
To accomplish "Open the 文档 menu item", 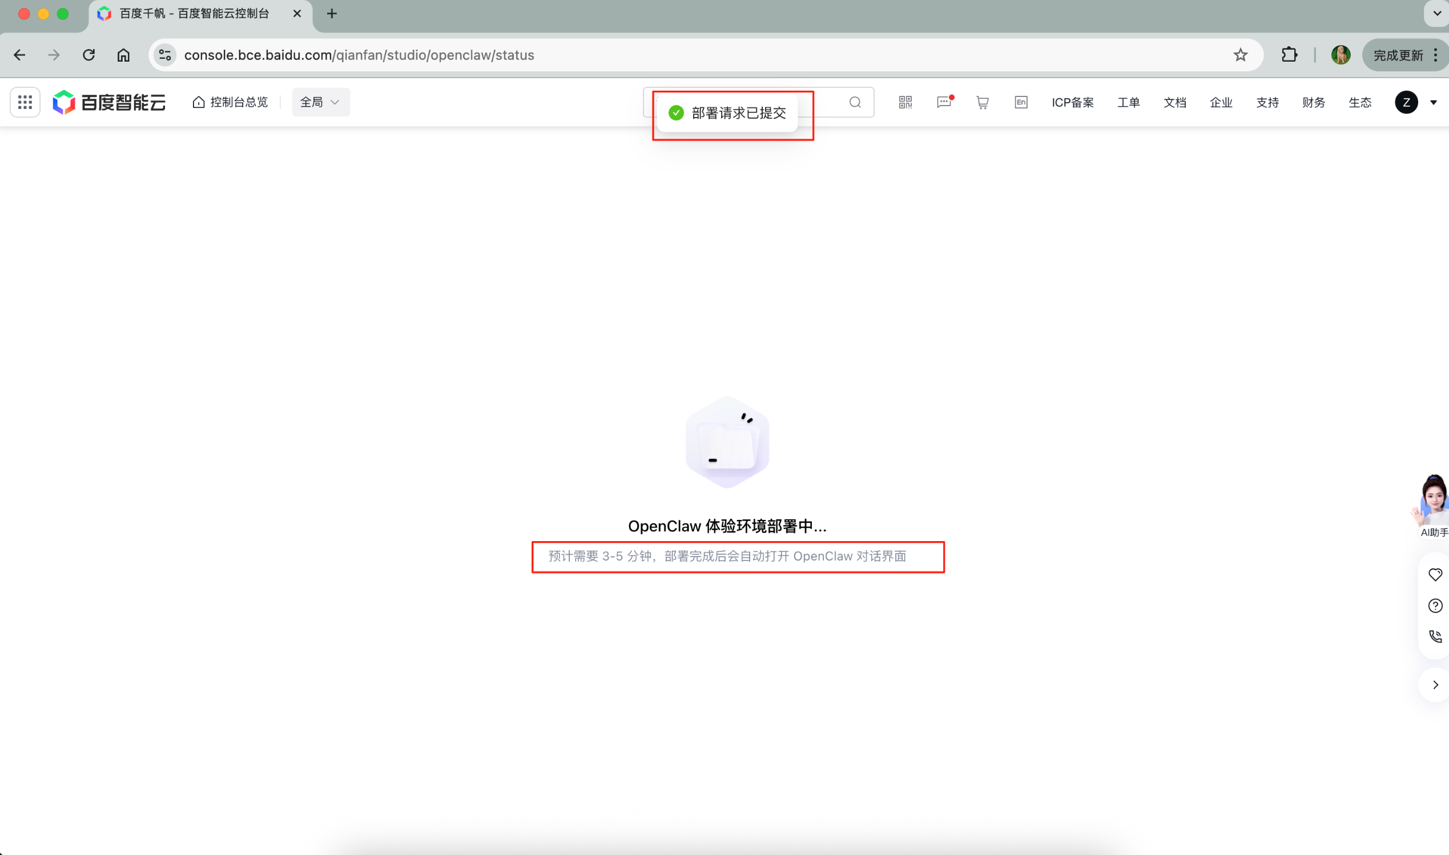I will coord(1174,103).
